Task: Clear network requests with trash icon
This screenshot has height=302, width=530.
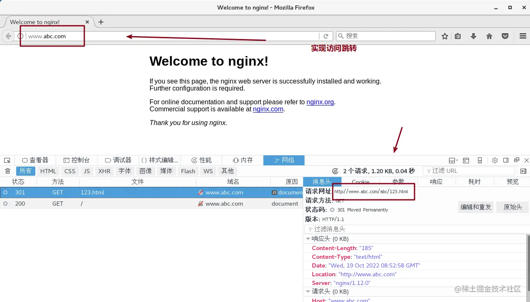Action: (7, 171)
